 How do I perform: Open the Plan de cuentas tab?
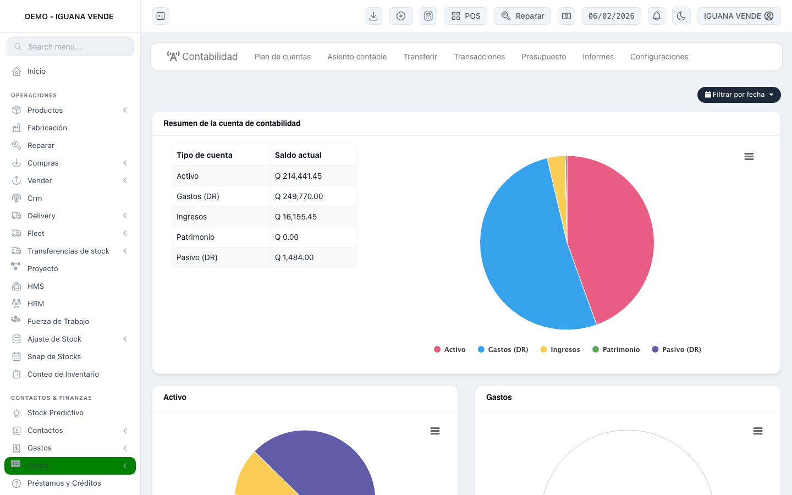point(282,57)
